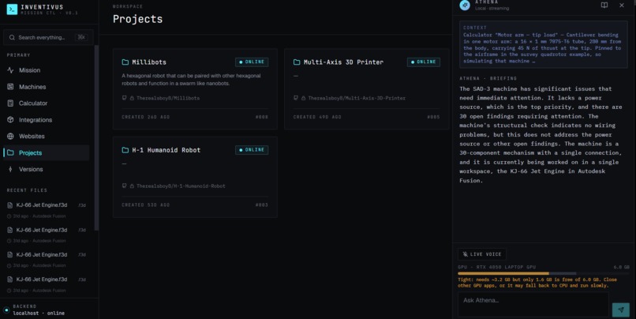Screen dimensions: 636x319
Task: Click the lock icon on Multi-Axis 3D Printer card
Action: click(303, 98)
